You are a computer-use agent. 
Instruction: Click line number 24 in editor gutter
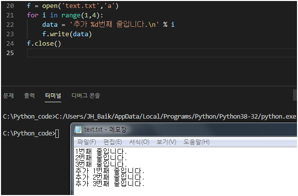tap(10, 44)
